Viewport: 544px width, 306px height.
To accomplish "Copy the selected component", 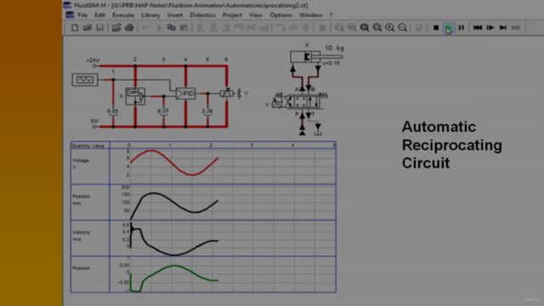I will (172, 28).
